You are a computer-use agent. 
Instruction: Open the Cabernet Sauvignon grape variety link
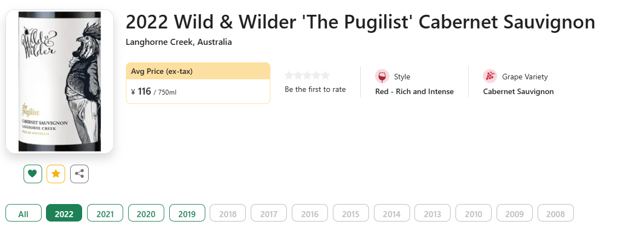coord(518,91)
